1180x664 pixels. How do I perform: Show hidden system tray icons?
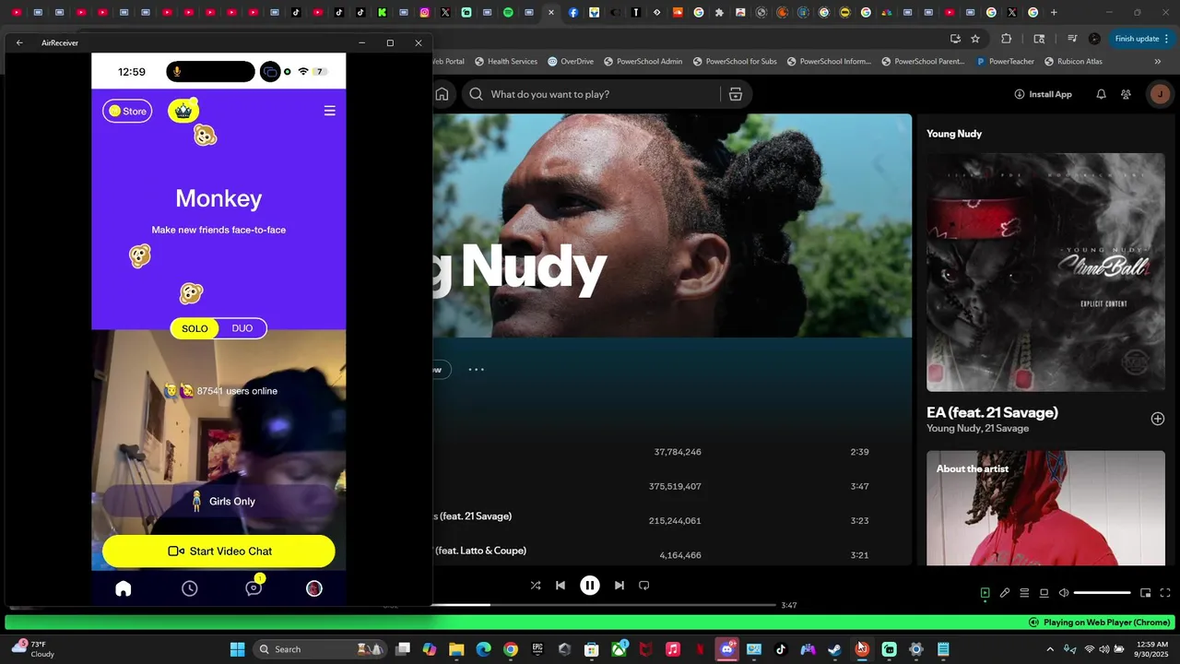[x=1049, y=649]
